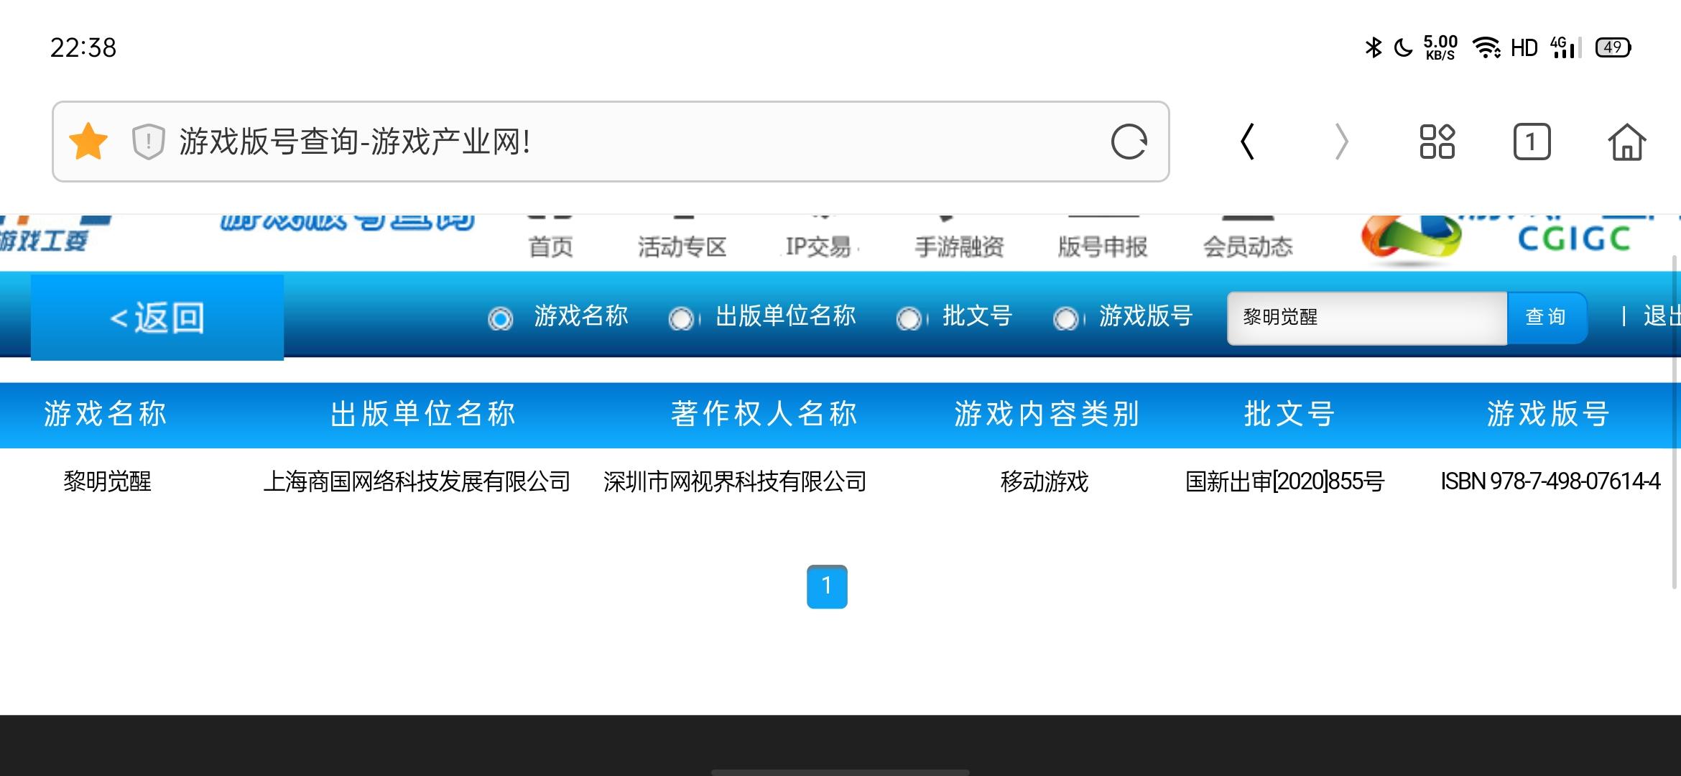
Task: Tap the 4G signal strength icon
Action: [1566, 47]
